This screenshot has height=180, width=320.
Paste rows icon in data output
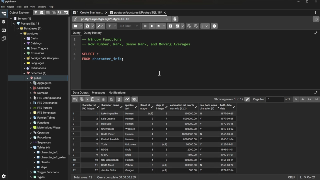coord(93,99)
